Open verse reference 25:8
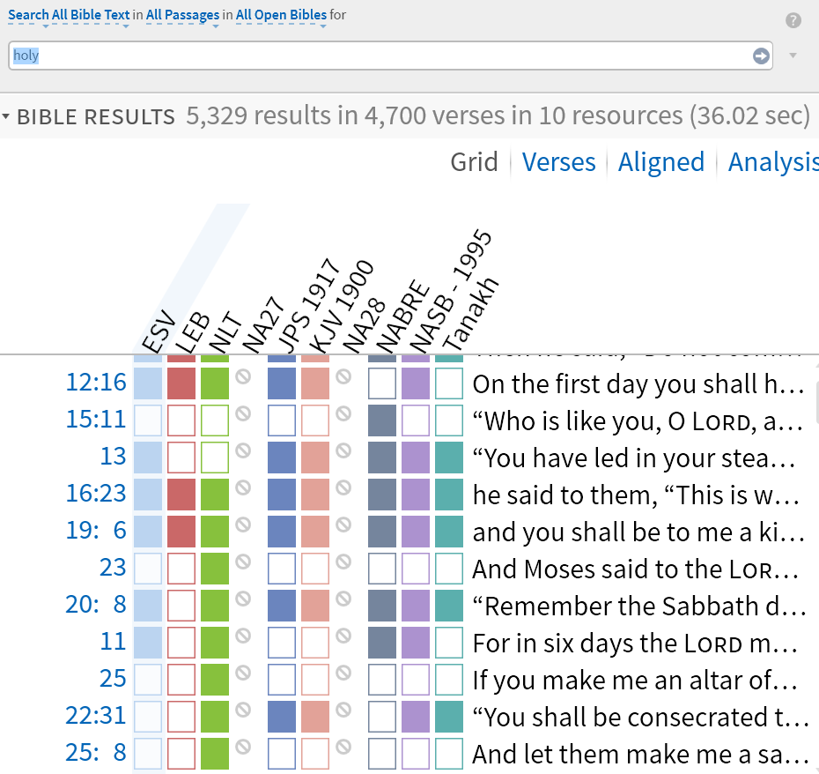 [x=96, y=753]
